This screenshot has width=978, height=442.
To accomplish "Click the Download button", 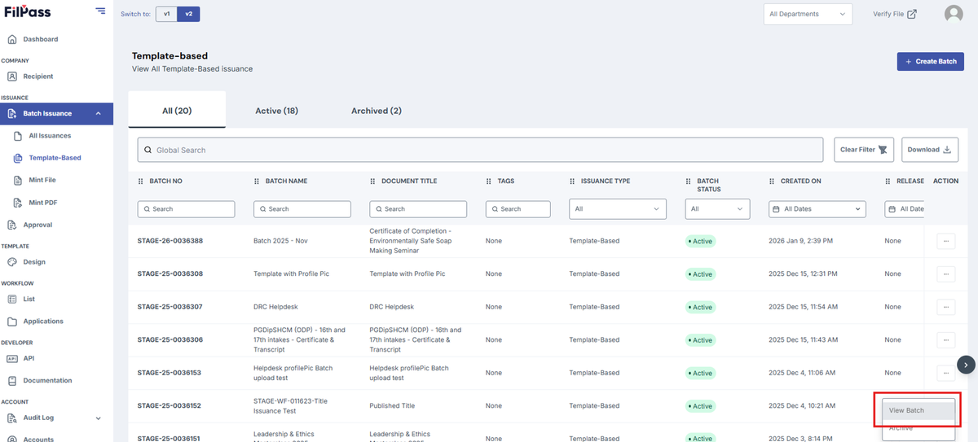I will pyautogui.click(x=929, y=150).
